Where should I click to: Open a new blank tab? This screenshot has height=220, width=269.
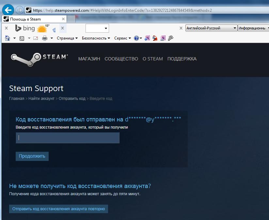[71, 19]
